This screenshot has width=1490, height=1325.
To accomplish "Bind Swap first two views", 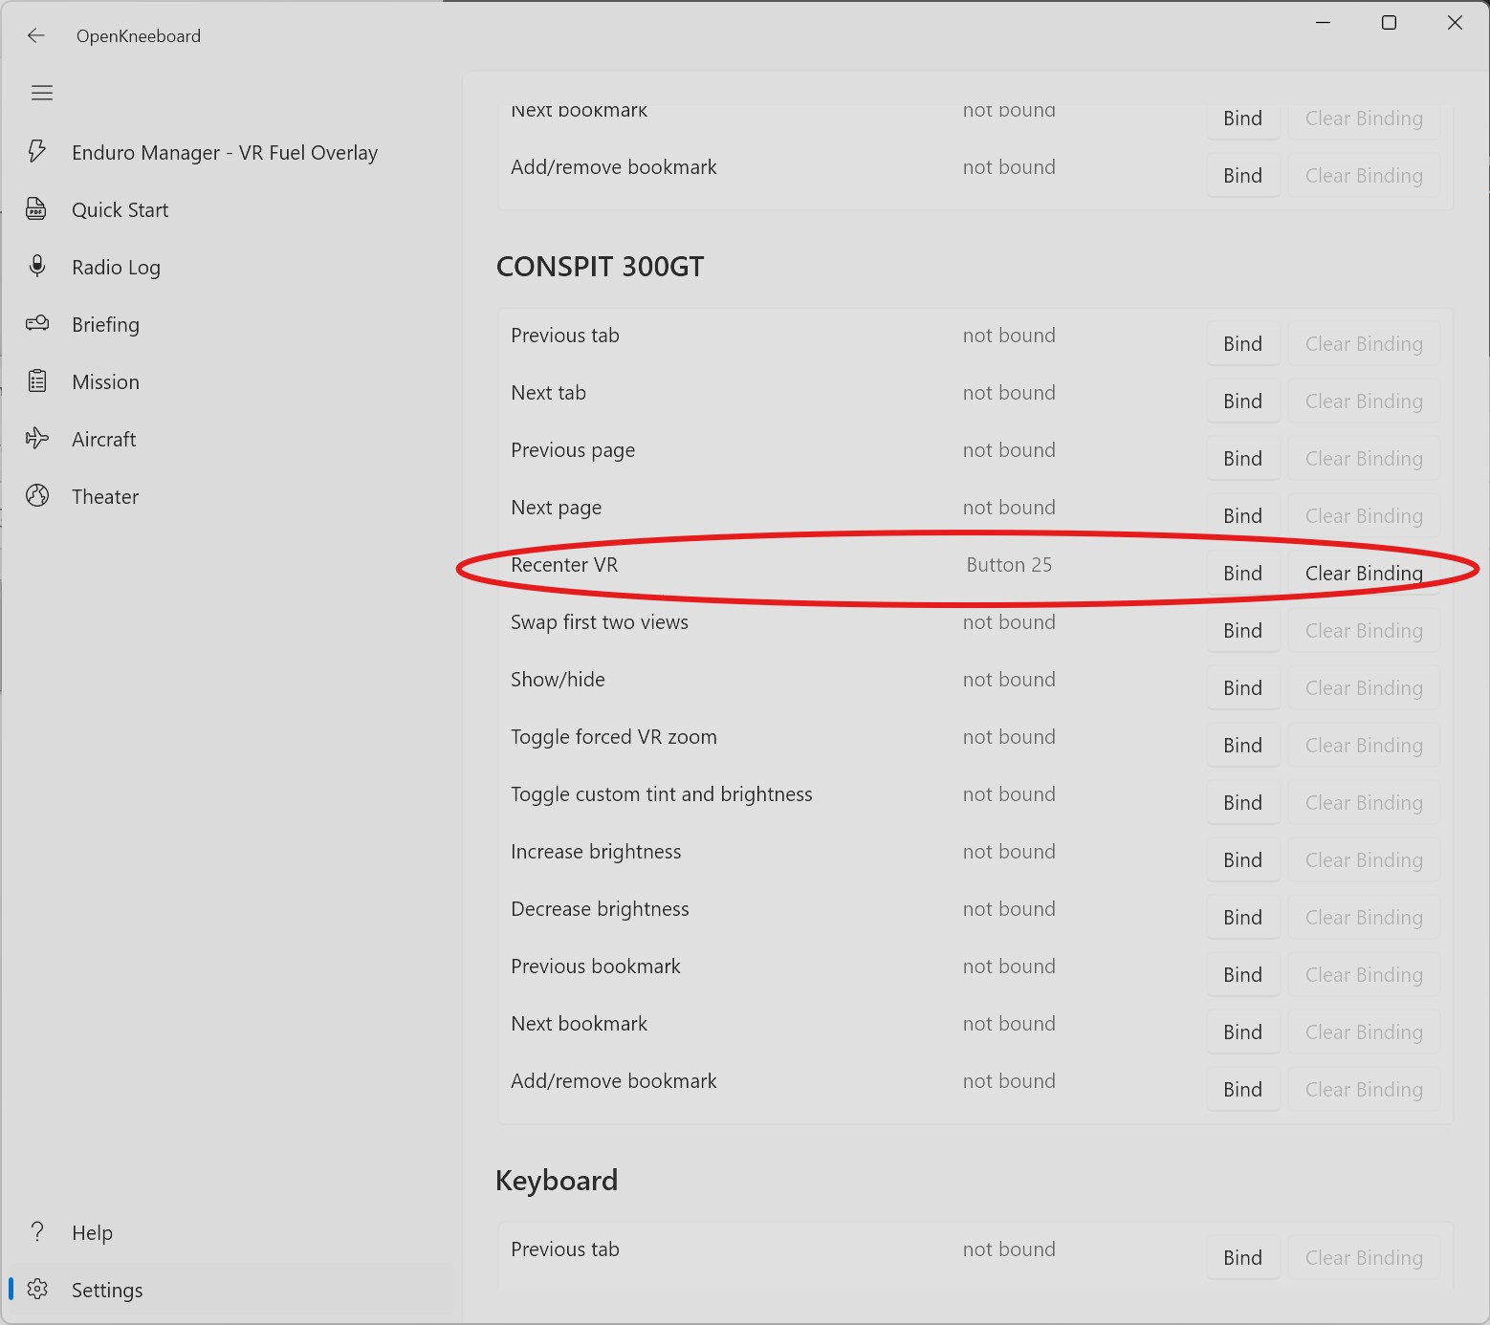I will tap(1242, 631).
